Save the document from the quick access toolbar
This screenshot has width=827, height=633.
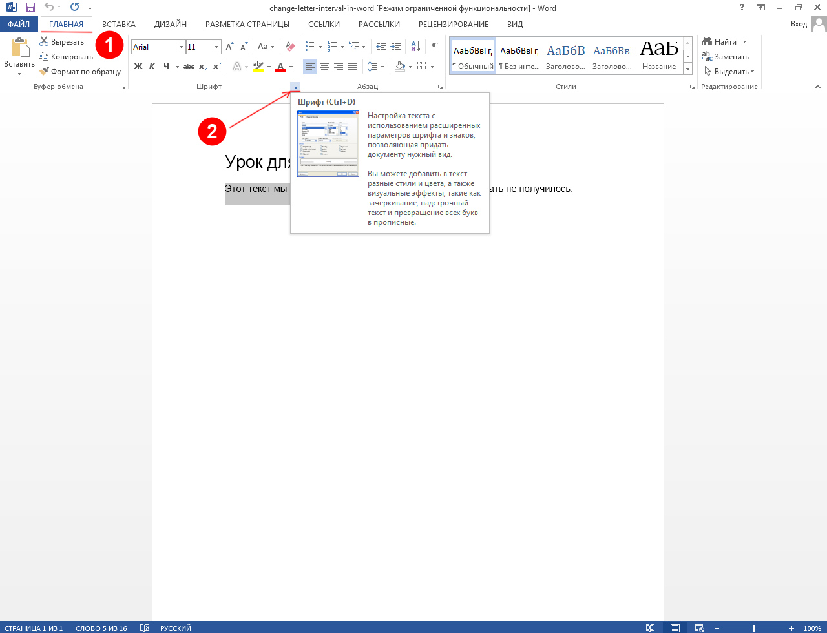(30, 8)
